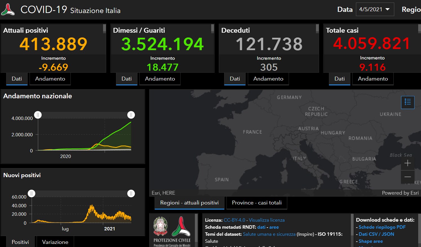The width and height of the screenshot is (421, 247).
Task: Grab right range handle on Nuovi positivi chart
Action: [x=131, y=193]
